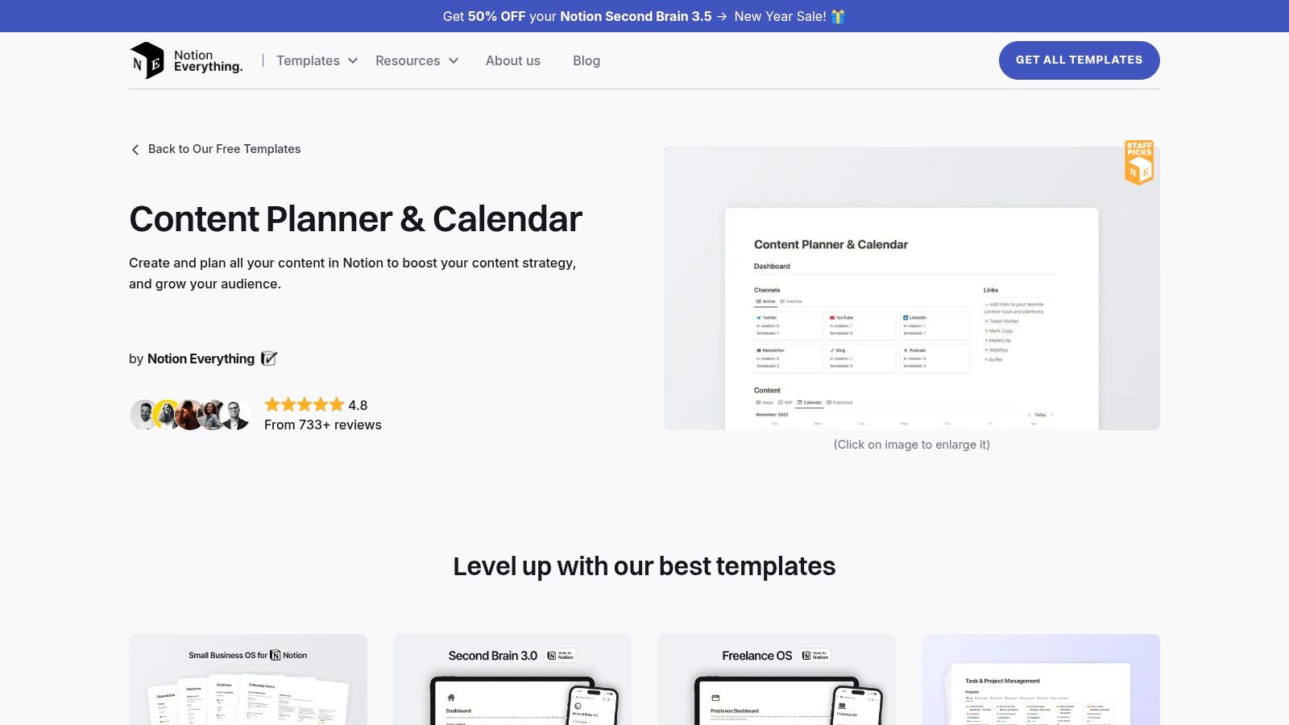Open the Notion Second Brain 3.5 sale link
Screen dimensions: 1289x725
[x=635, y=16]
